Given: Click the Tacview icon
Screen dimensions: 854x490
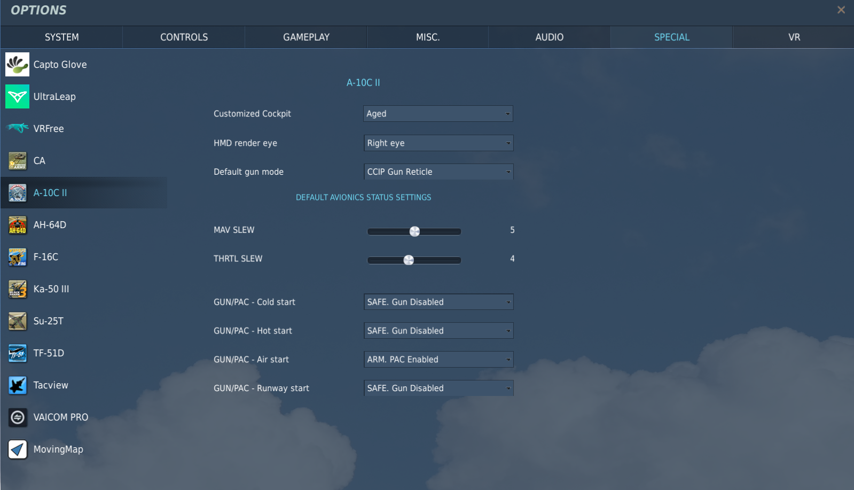Looking at the screenshot, I should [18, 385].
